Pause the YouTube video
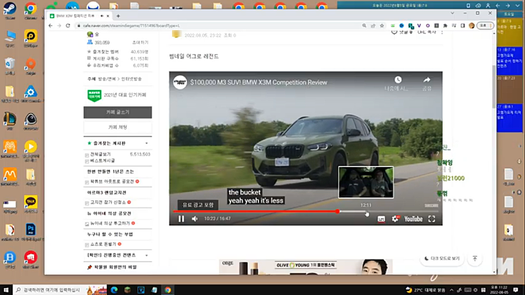This screenshot has height=295, width=525. [181, 219]
